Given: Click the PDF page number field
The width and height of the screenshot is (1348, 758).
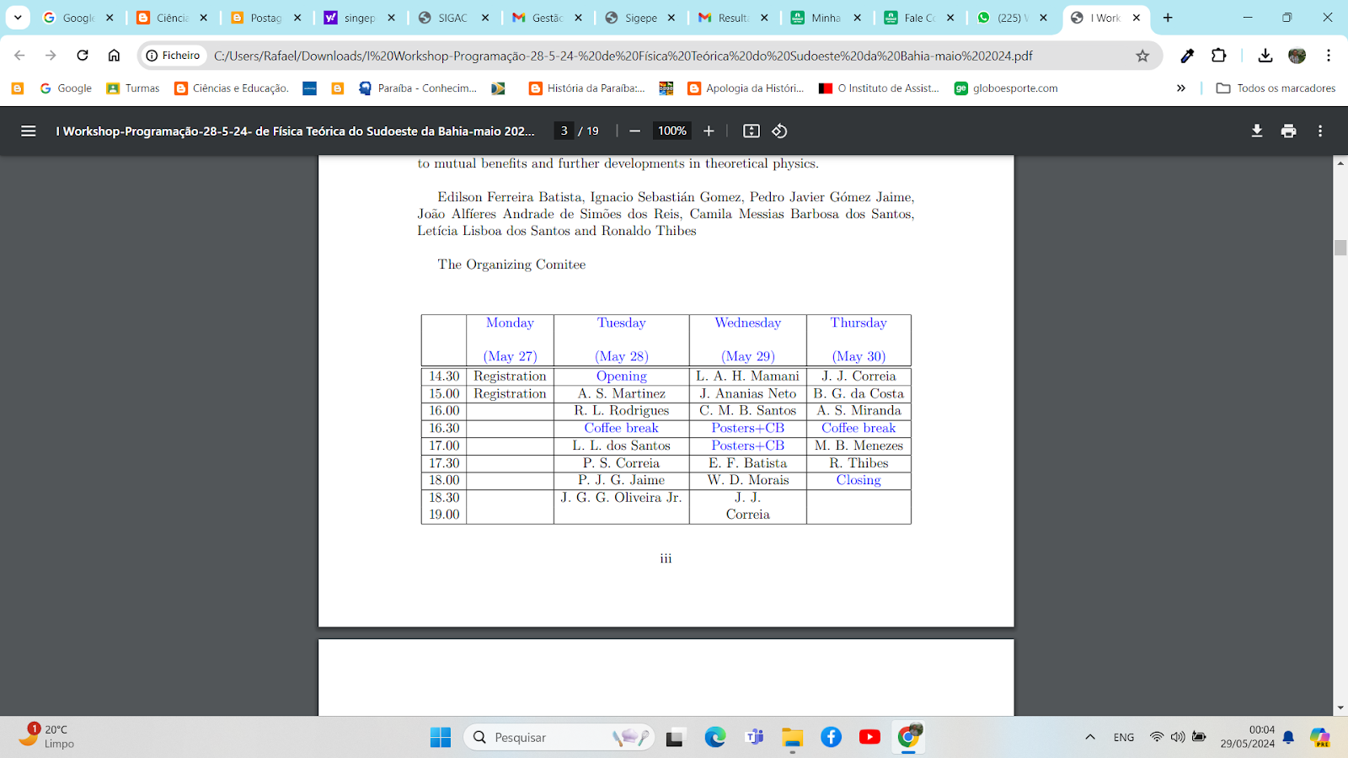Looking at the screenshot, I should [564, 131].
